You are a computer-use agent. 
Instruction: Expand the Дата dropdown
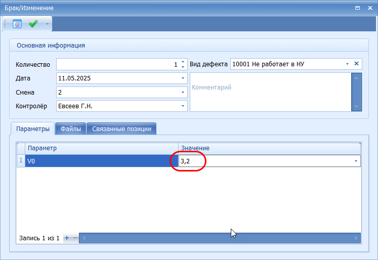[183, 78]
